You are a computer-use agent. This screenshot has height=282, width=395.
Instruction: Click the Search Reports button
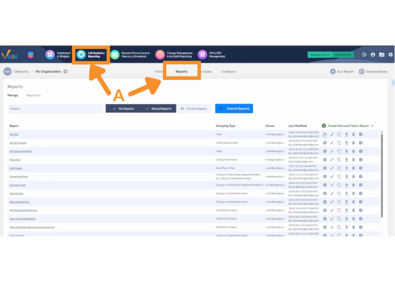[234, 109]
